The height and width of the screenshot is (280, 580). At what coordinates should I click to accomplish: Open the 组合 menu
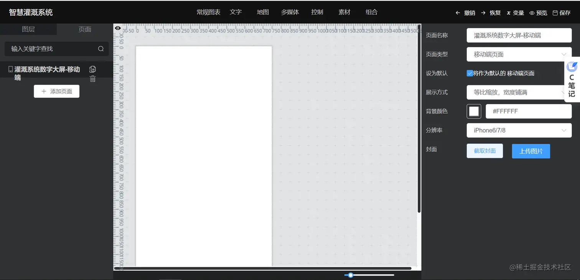(372, 12)
